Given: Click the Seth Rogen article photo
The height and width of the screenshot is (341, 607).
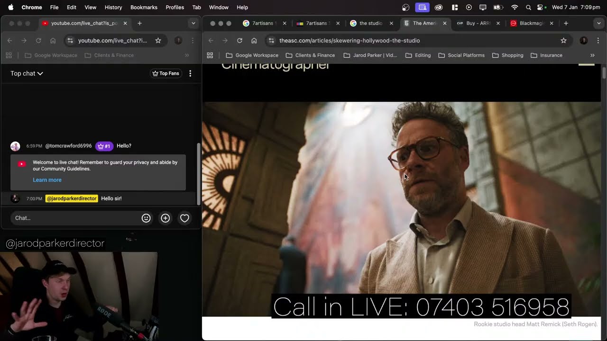Looking at the screenshot, I should click(401, 209).
